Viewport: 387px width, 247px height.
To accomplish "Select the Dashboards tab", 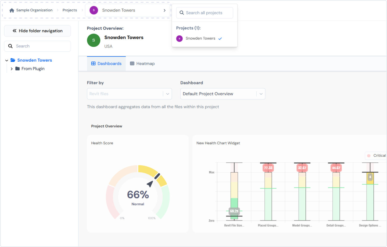I will coord(106,63).
